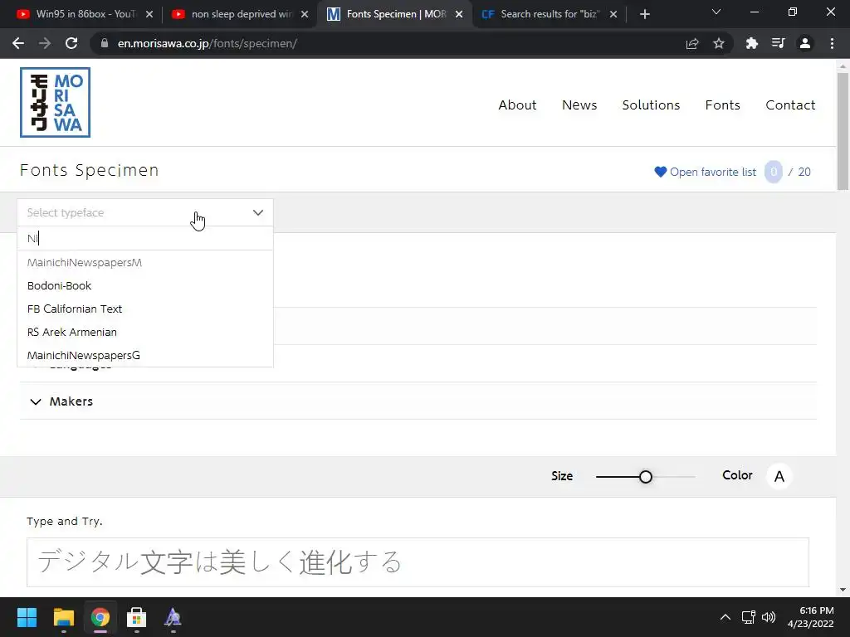Reload the page
This screenshot has width=850, height=637.
click(71, 43)
